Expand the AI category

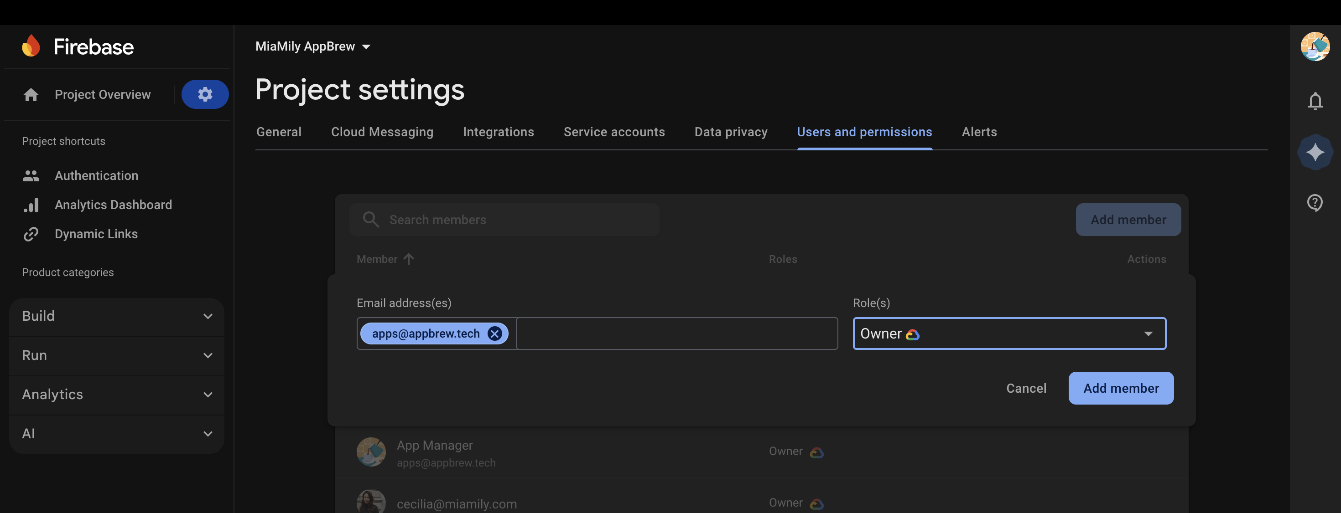tap(117, 433)
